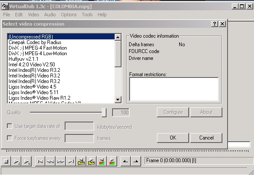The width and height of the screenshot is (254, 175).
Task: Select Intel 4:2:0 Video V2.50
Action: tap(61, 65)
